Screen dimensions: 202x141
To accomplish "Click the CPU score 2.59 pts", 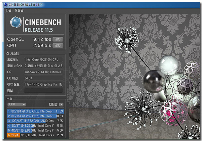I will (42, 45).
